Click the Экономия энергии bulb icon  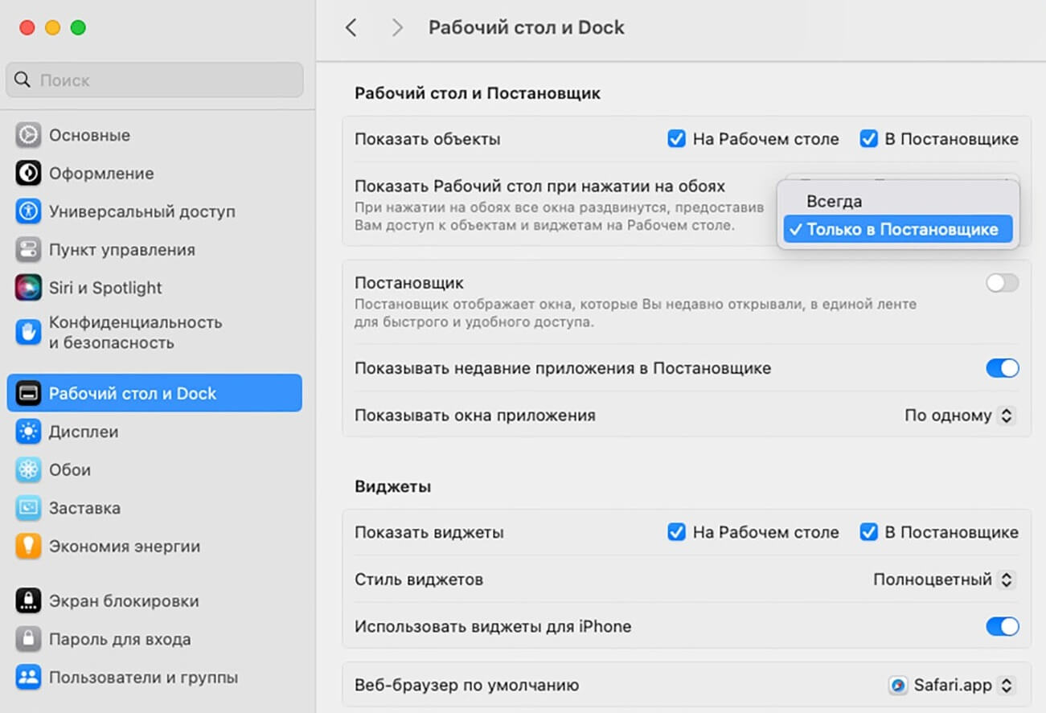click(28, 547)
